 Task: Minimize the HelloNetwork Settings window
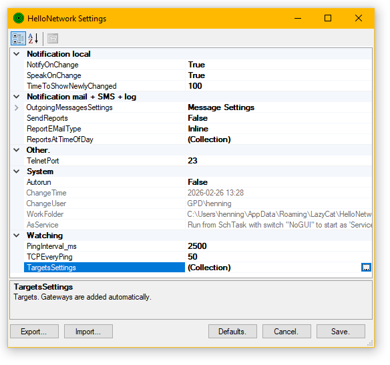pyautogui.click(x=298, y=18)
